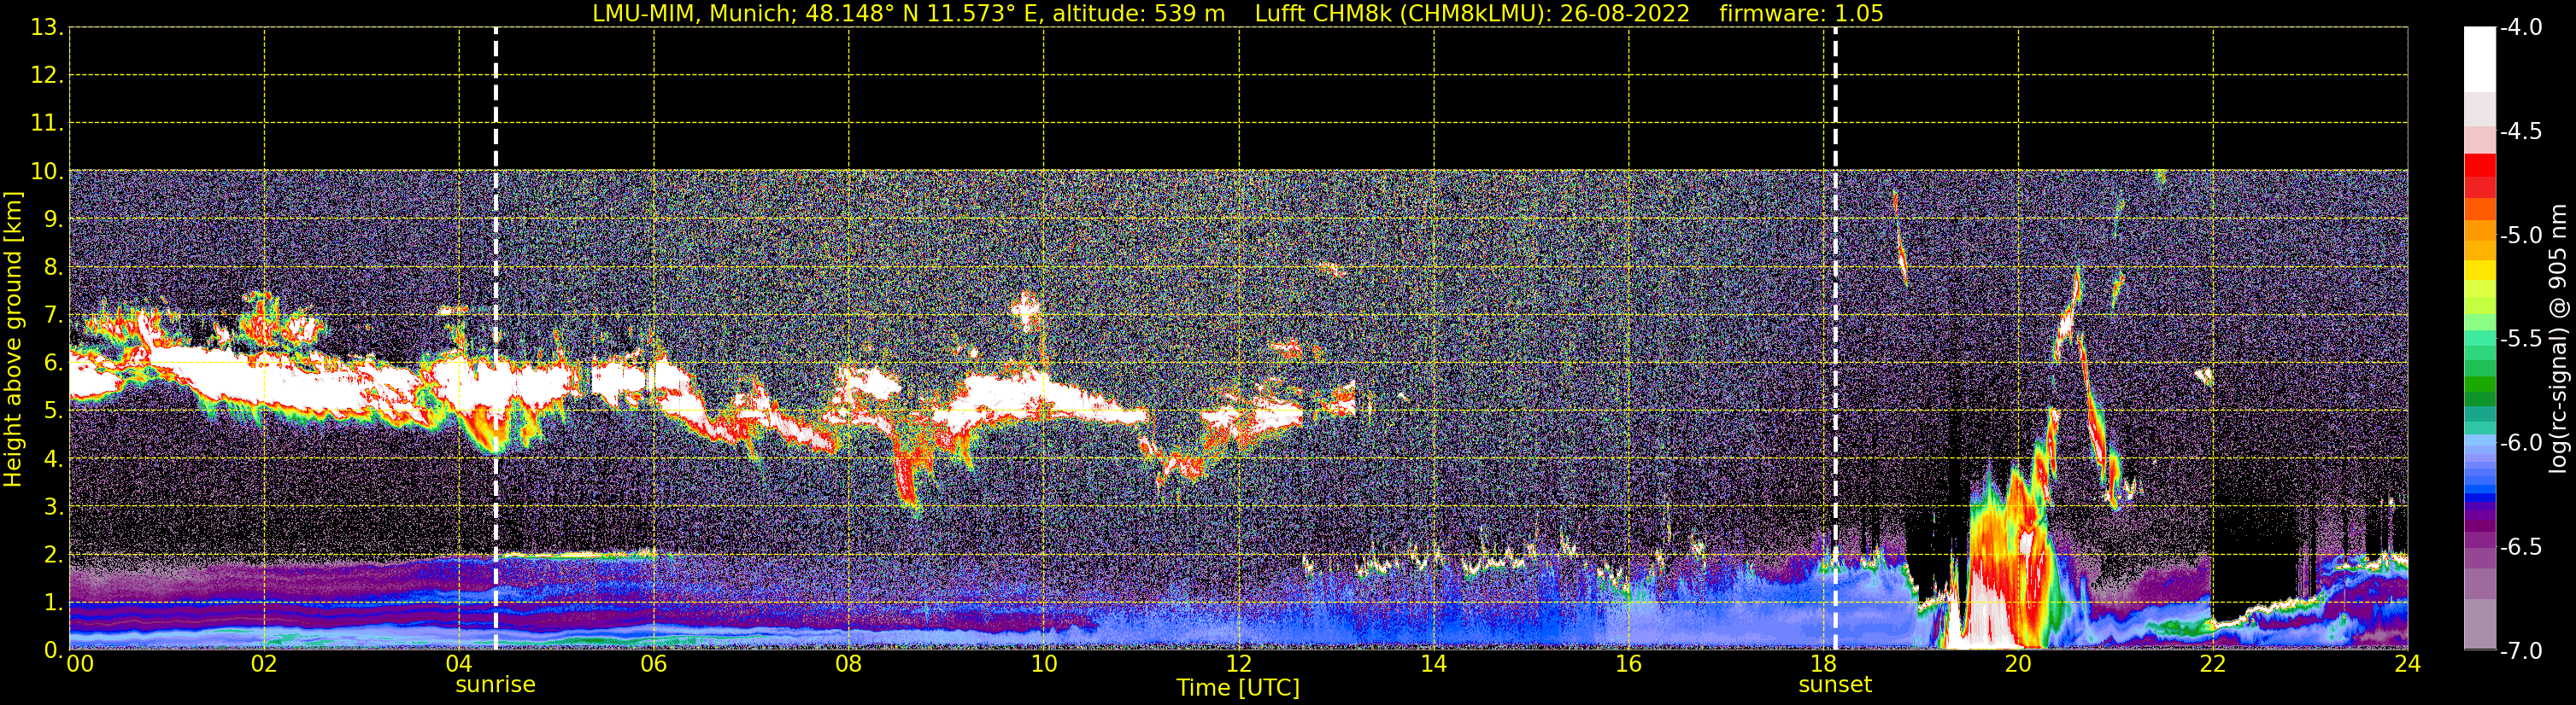2576x705 pixels.
Task: Click the '7.' height axis tick label
Action: tap(54, 316)
